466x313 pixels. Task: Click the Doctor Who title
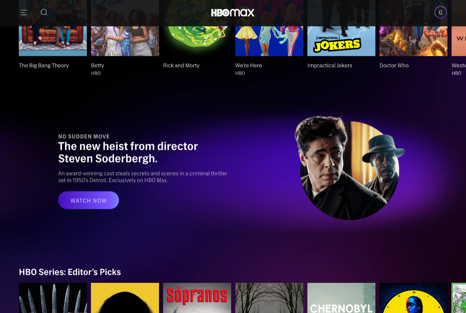(394, 66)
